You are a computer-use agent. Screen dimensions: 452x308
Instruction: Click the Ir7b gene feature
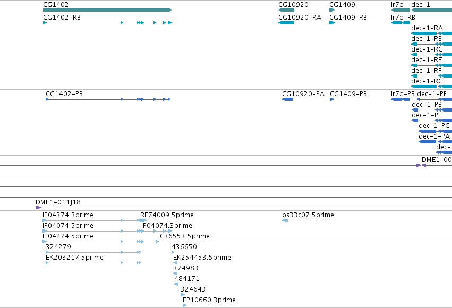tap(400, 10)
